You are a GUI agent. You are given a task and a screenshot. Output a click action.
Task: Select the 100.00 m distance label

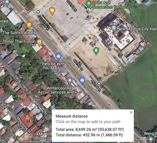pos(106,45)
